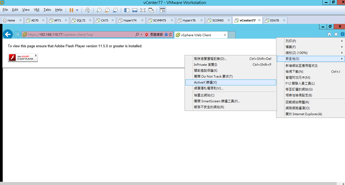Switch to the SCVMM75 VM tab
The width and height of the screenshot is (345, 185).
(x=161, y=20)
